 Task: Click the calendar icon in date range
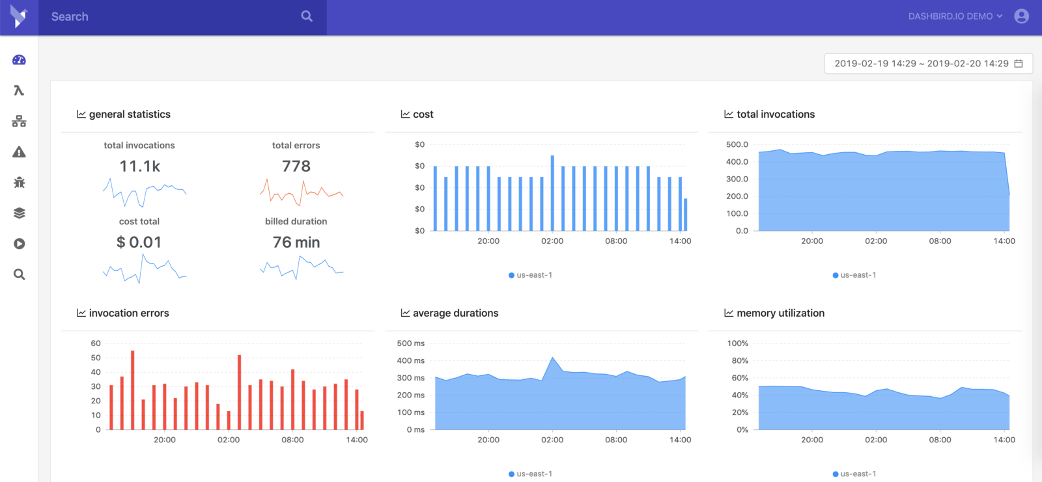(x=1019, y=63)
